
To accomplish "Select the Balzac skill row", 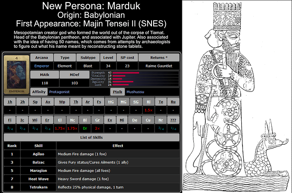I will point(91,162).
